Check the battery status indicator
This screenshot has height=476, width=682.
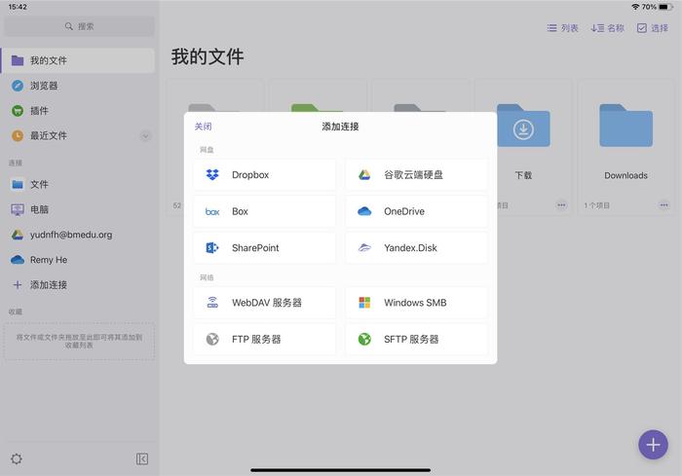(x=665, y=7)
